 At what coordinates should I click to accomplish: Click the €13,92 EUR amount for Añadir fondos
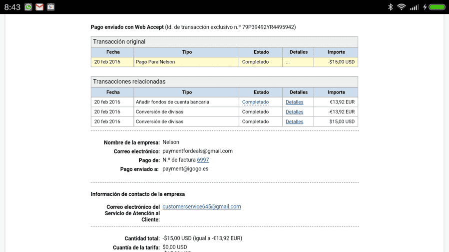click(342, 102)
